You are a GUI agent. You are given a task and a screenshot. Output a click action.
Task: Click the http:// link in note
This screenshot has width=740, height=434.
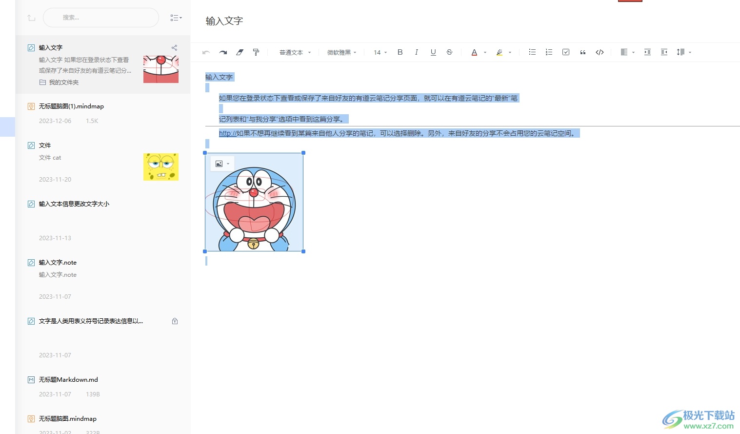(227, 133)
